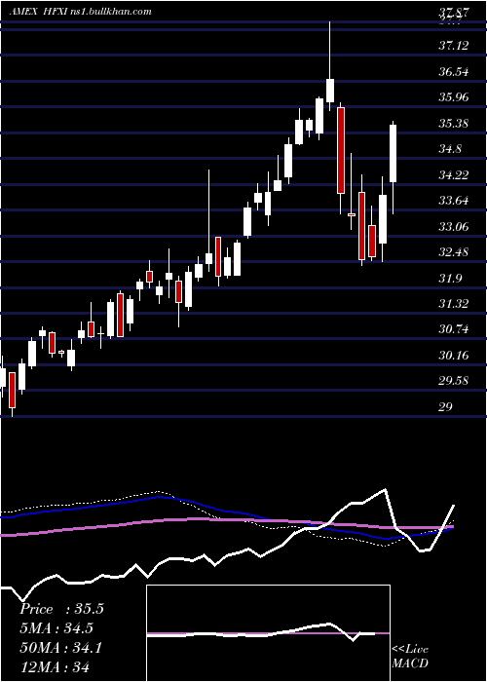
Task: Click the 31.32 price axis label
Action: click(454, 304)
